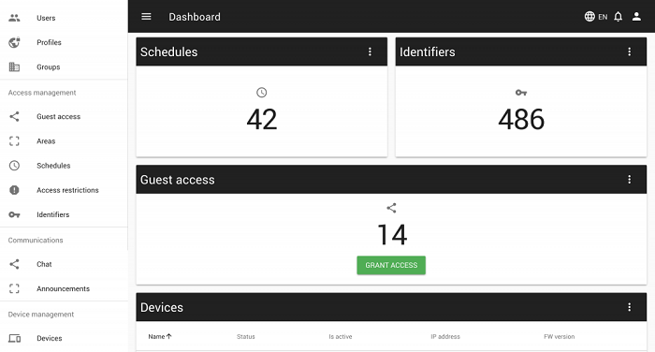Open Schedules card three-dot menu
The image size is (655, 352).
pyautogui.click(x=370, y=51)
